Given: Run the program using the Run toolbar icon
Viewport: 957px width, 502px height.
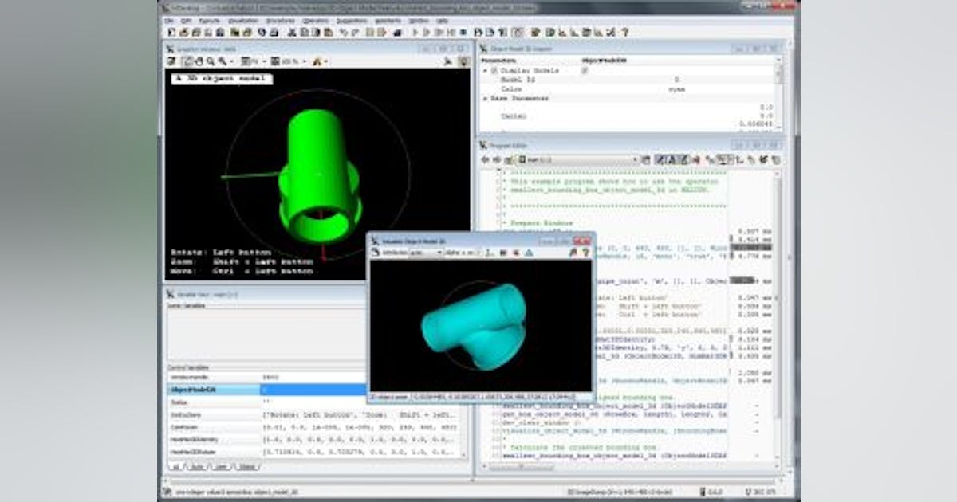Looking at the screenshot, I should pos(415,32).
